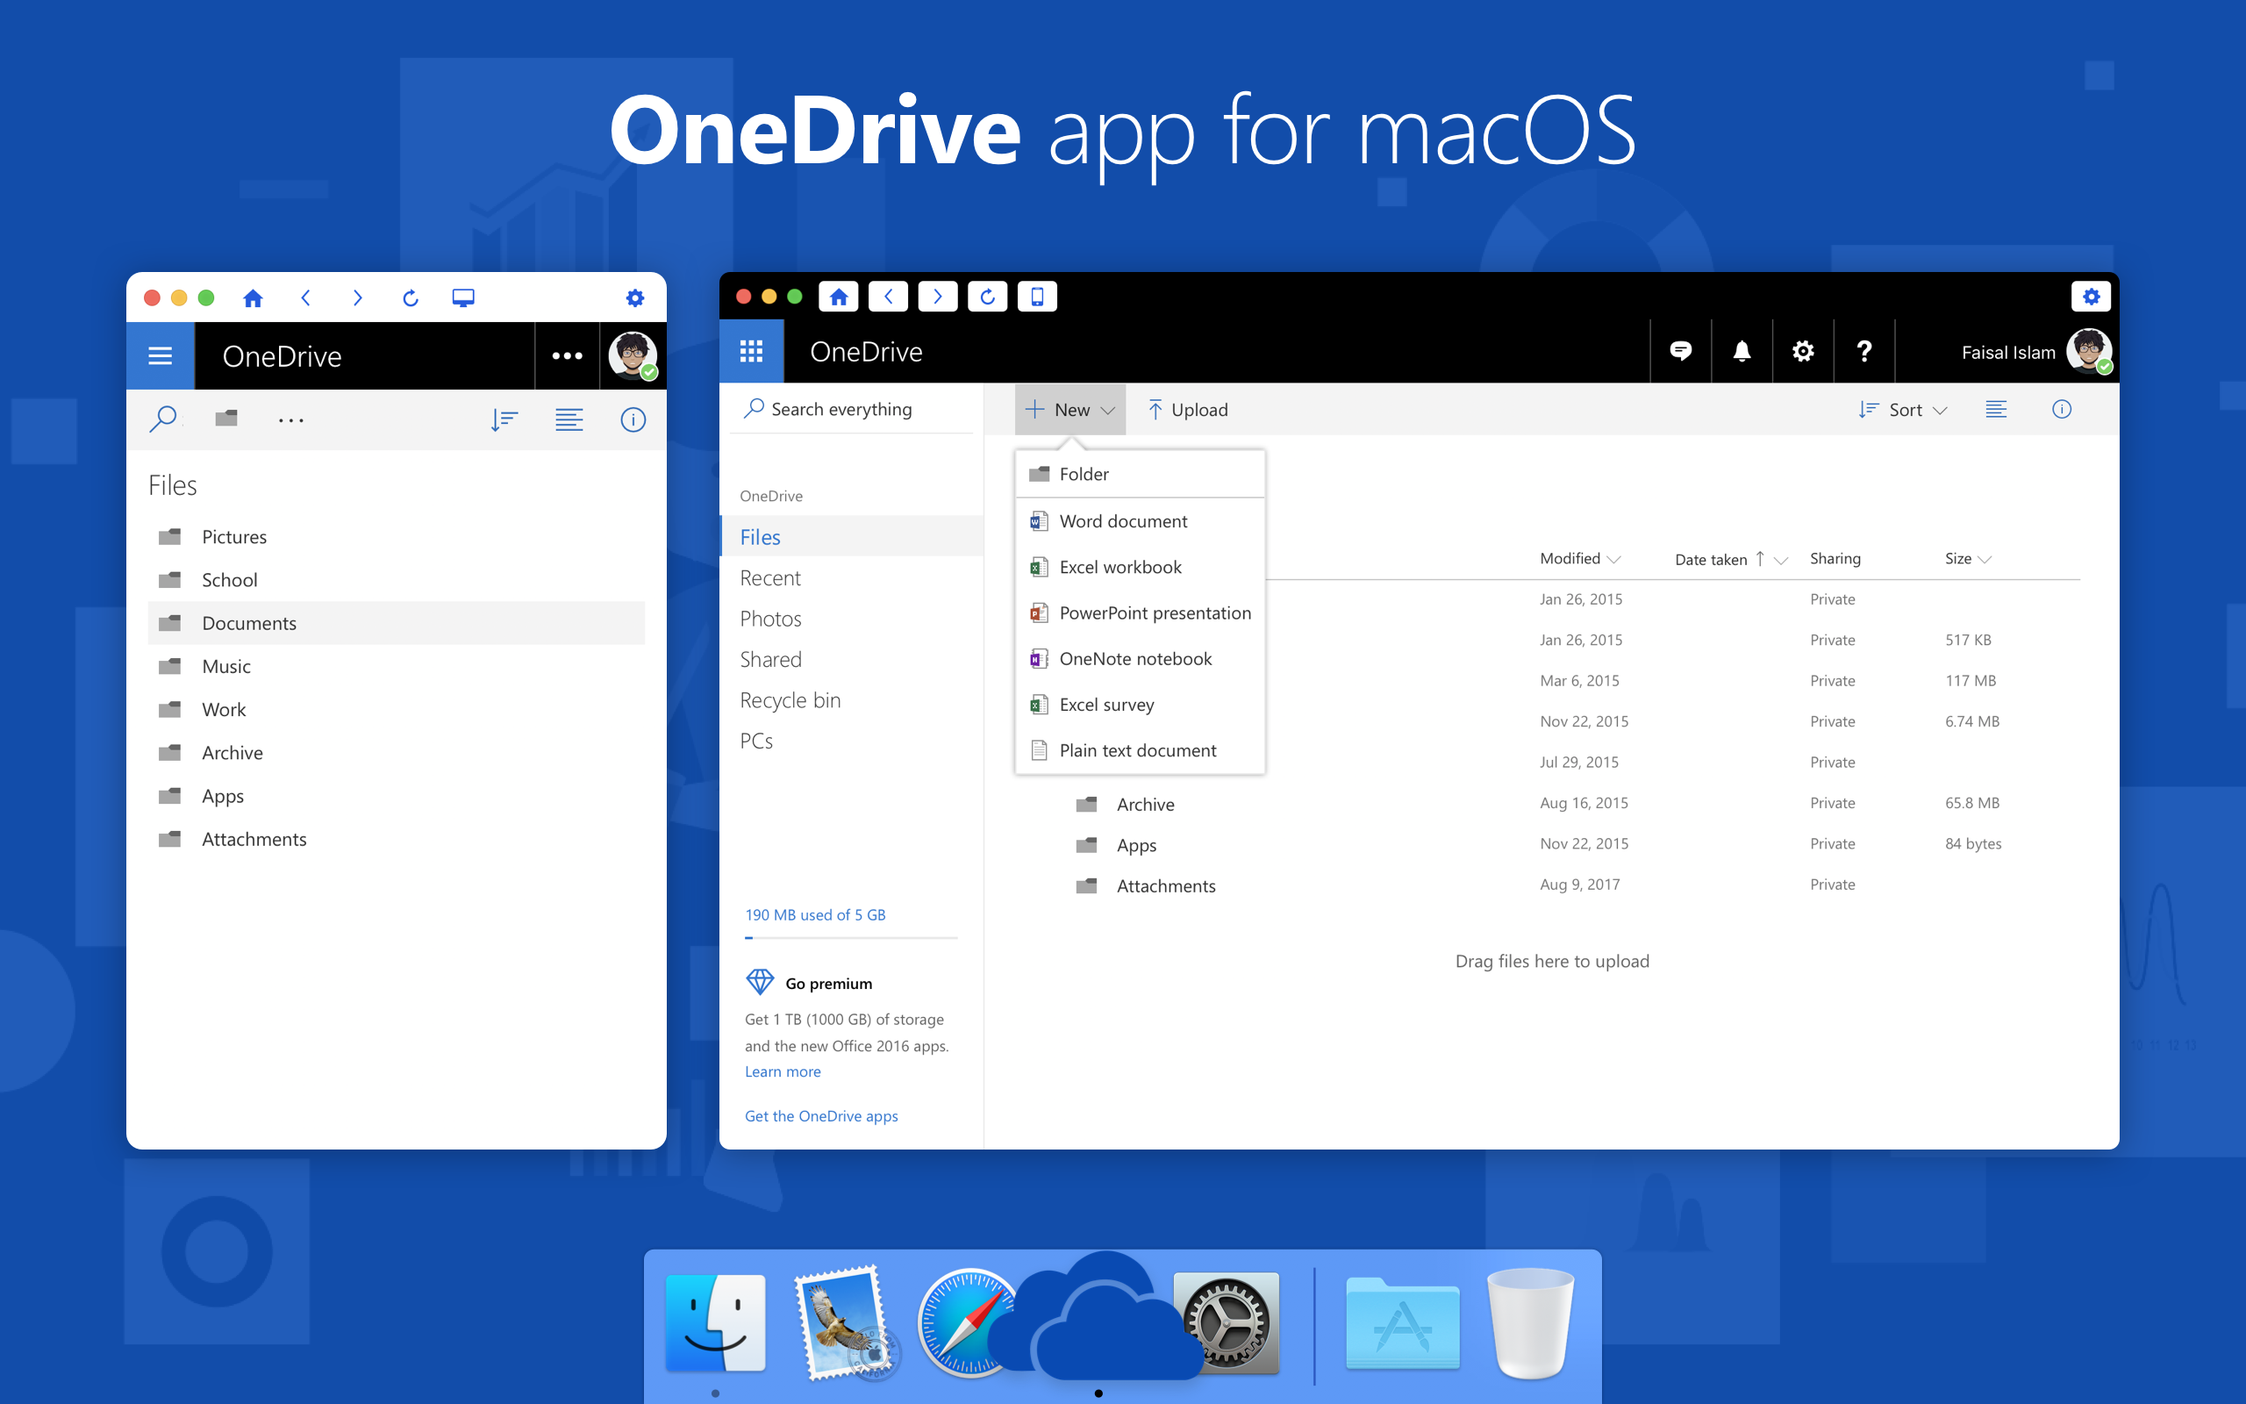The image size is (2246, 1404).
Task: Open chat feedback icon in header
Action: pos(1681,351)
